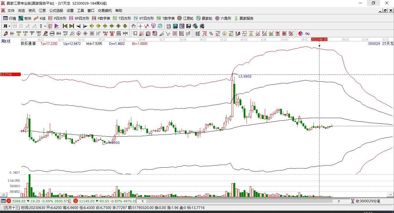The height and width of the screenshot is (213, 394).
Task: Toggle the 权 rights-adjustment icon
Action: coord(50,26)
